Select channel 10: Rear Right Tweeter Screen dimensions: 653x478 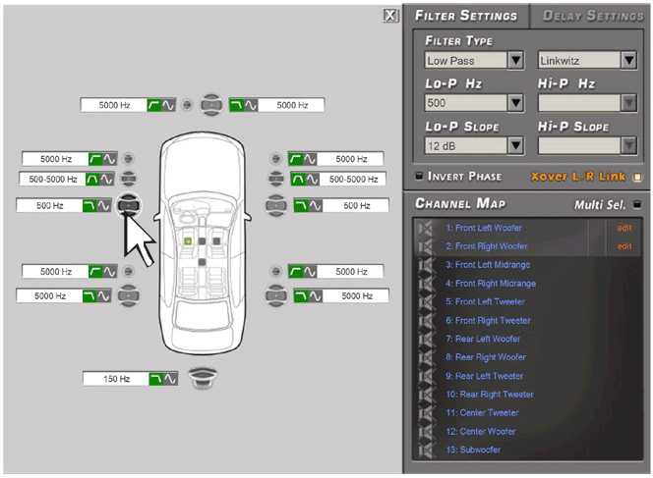[x=490, y=394]
